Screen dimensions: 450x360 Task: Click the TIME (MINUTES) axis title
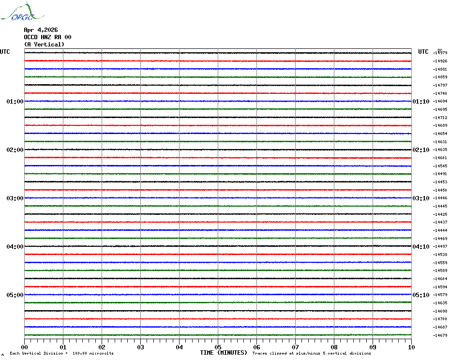point(224,353)
